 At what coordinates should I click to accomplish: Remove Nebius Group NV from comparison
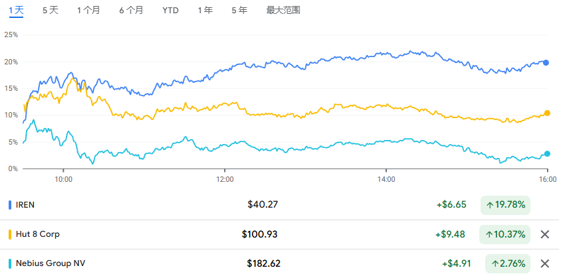544,263
